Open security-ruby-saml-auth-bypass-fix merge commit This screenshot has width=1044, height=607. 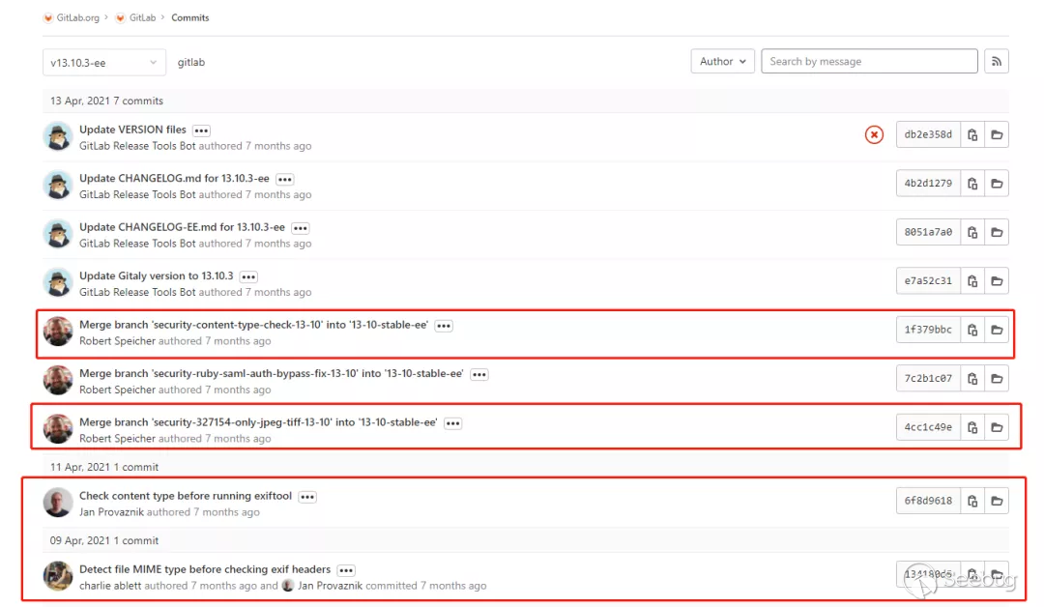tap(271, 373)
